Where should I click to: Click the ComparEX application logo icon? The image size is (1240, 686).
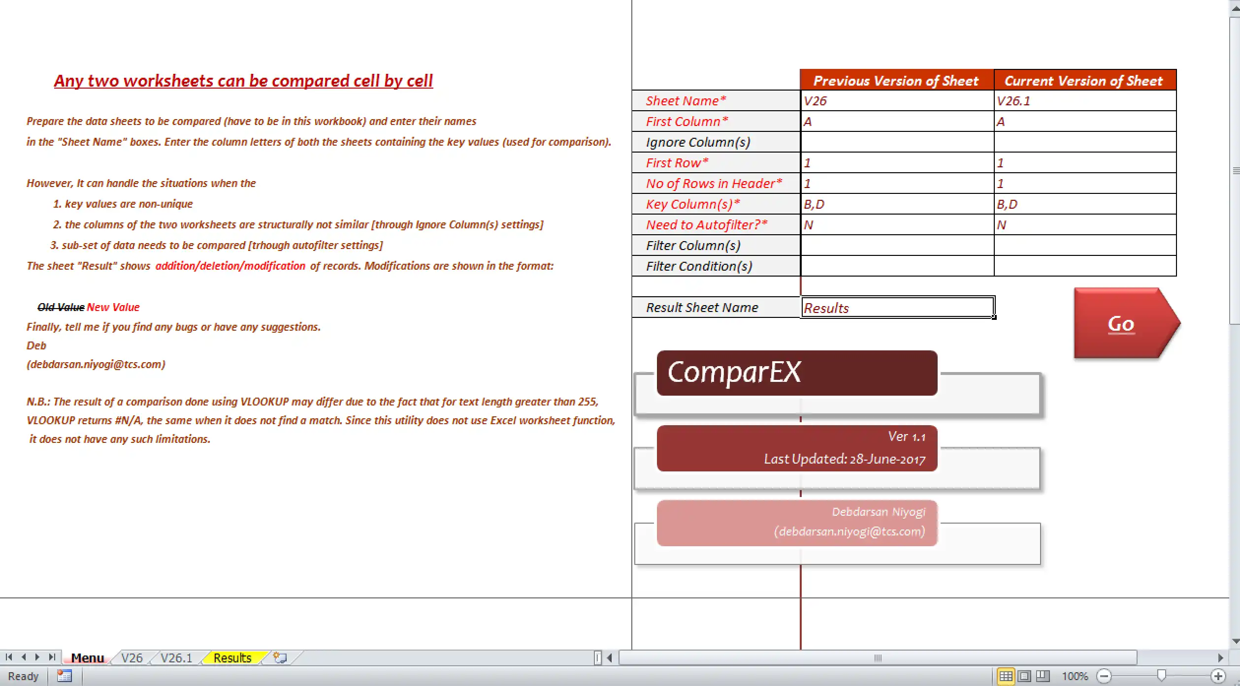click(x=794, y=372)
